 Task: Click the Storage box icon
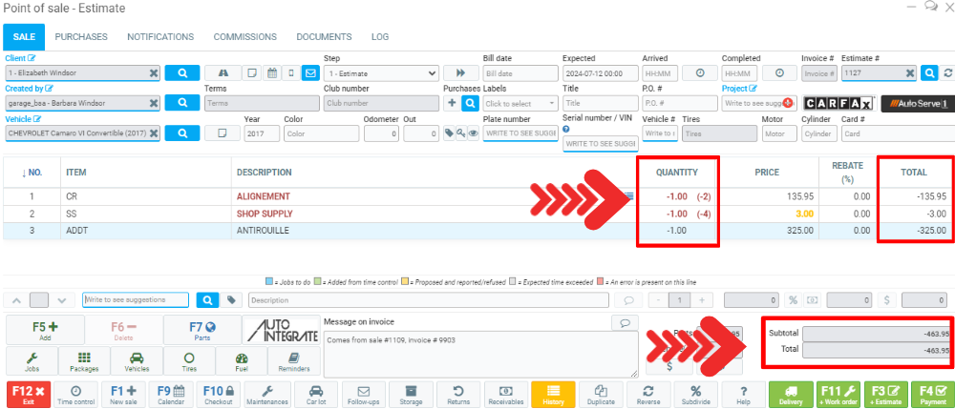pos(411,395)
